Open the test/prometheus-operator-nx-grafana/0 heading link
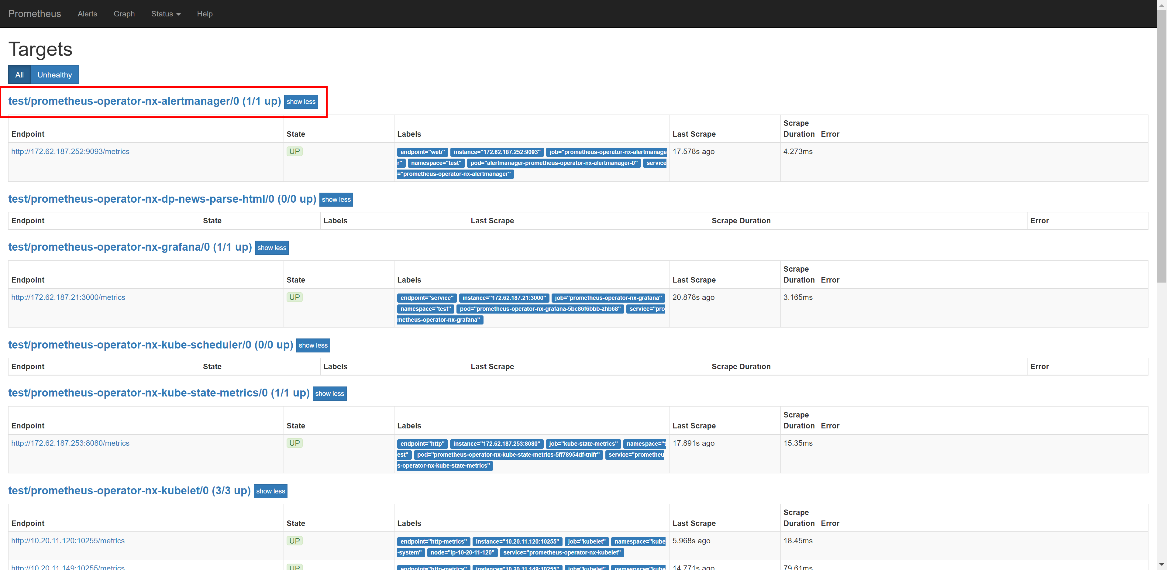The height and width of the screenshot is (570, 1167). [130, 247]
